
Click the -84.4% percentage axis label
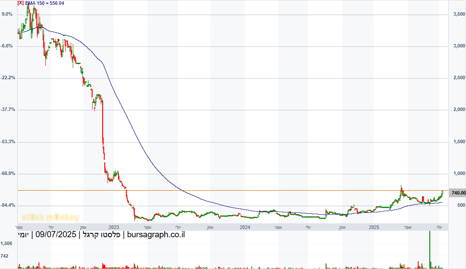click(8, 205)
